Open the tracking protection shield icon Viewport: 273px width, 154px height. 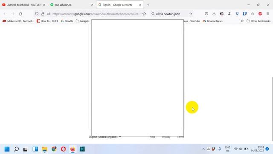pyautogui.click(x=37, y=14)
